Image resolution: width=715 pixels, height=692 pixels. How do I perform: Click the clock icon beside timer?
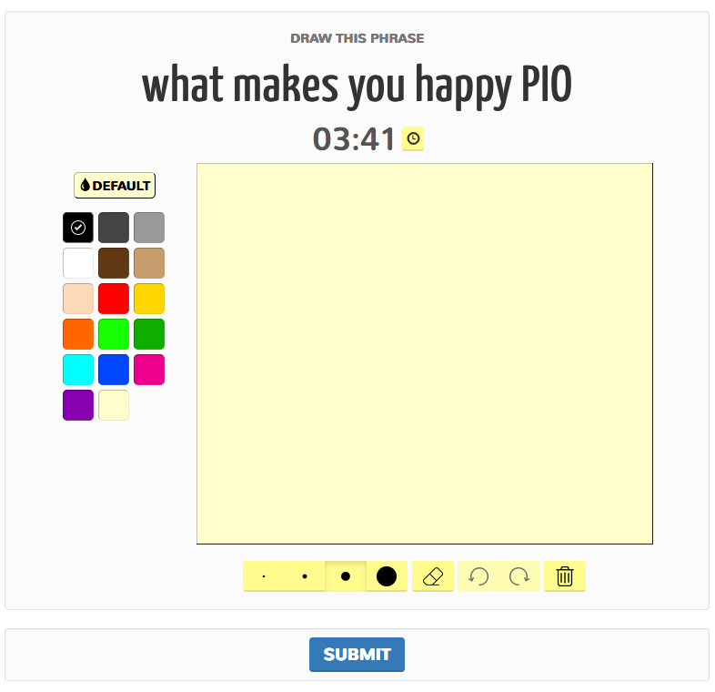click(413, 138)
